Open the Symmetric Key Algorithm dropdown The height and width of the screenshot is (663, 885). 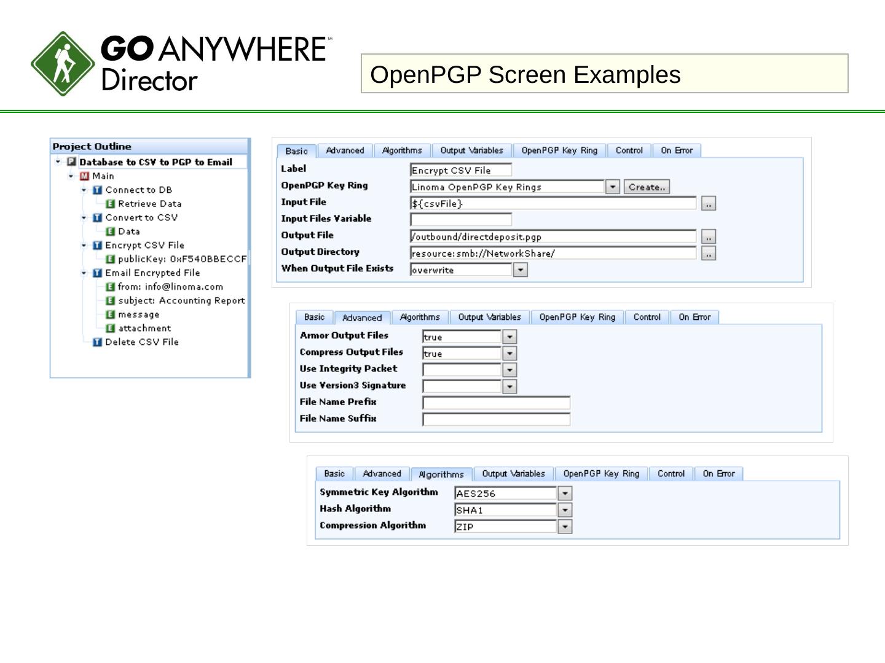tap(565, 494)
